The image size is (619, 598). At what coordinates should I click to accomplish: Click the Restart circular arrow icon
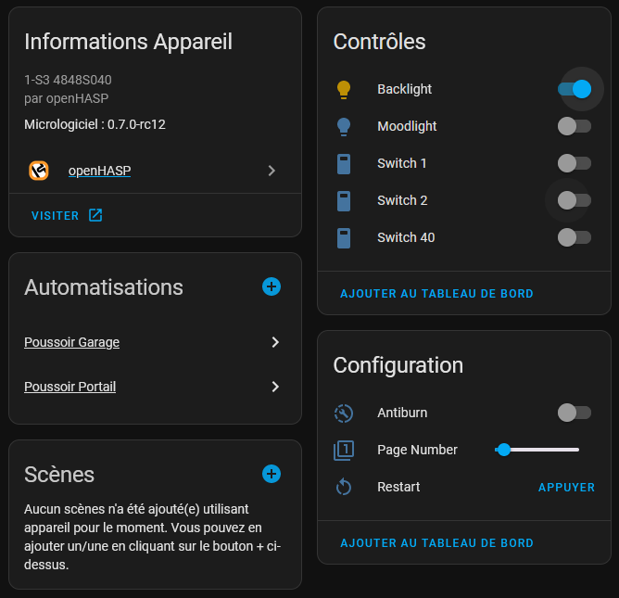(x=344, y=487)
